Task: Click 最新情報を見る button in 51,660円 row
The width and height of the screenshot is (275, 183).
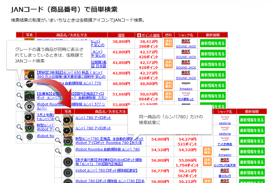Action: [x=213, y=96]
